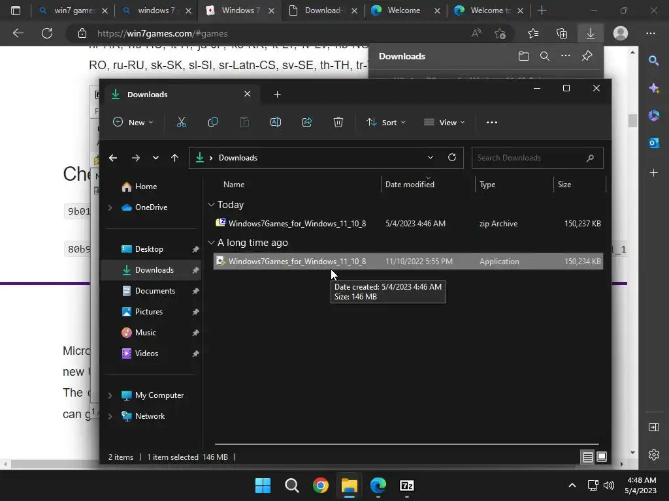Expand the OneDrive tree node

[x=110, y=207]
